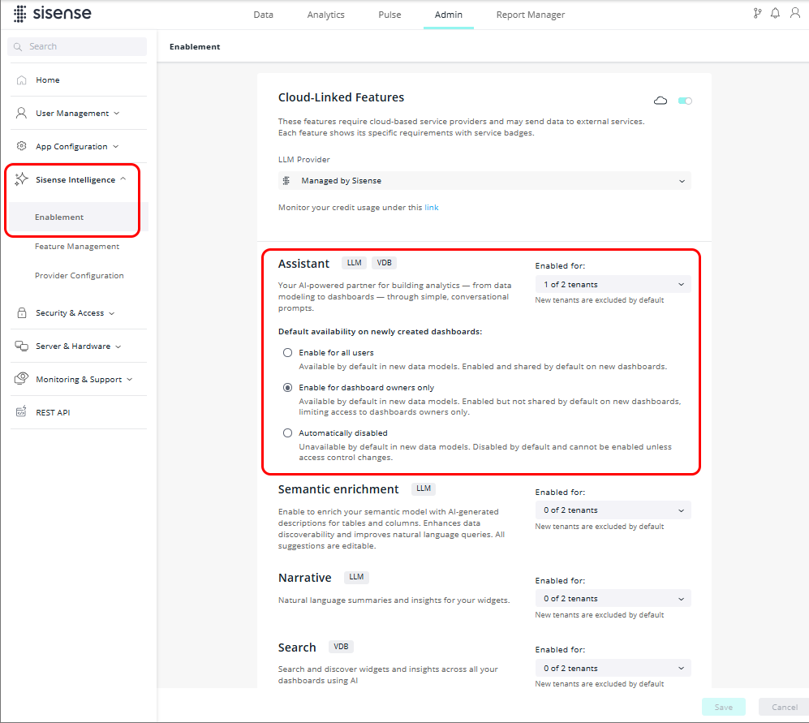809x723 pixels.
Task: Click the Enablement page heading
Action: 195,46
